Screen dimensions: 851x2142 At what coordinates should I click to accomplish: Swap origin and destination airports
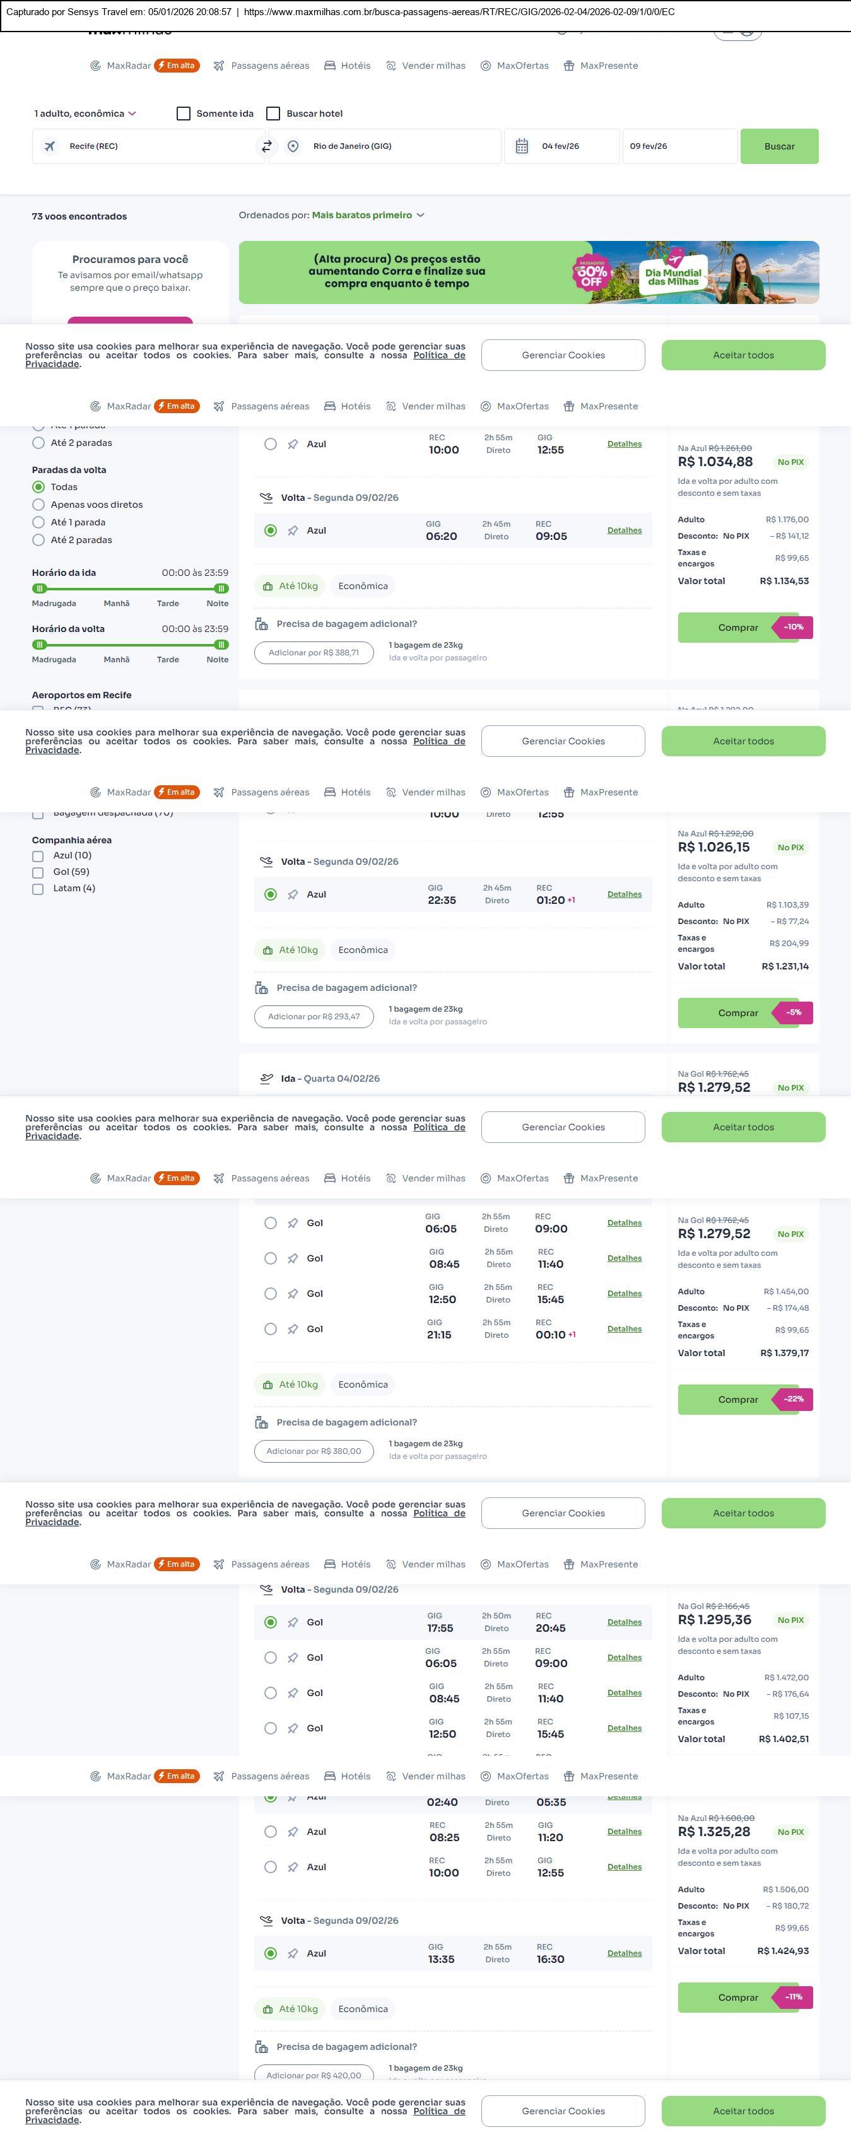point(266,146)
